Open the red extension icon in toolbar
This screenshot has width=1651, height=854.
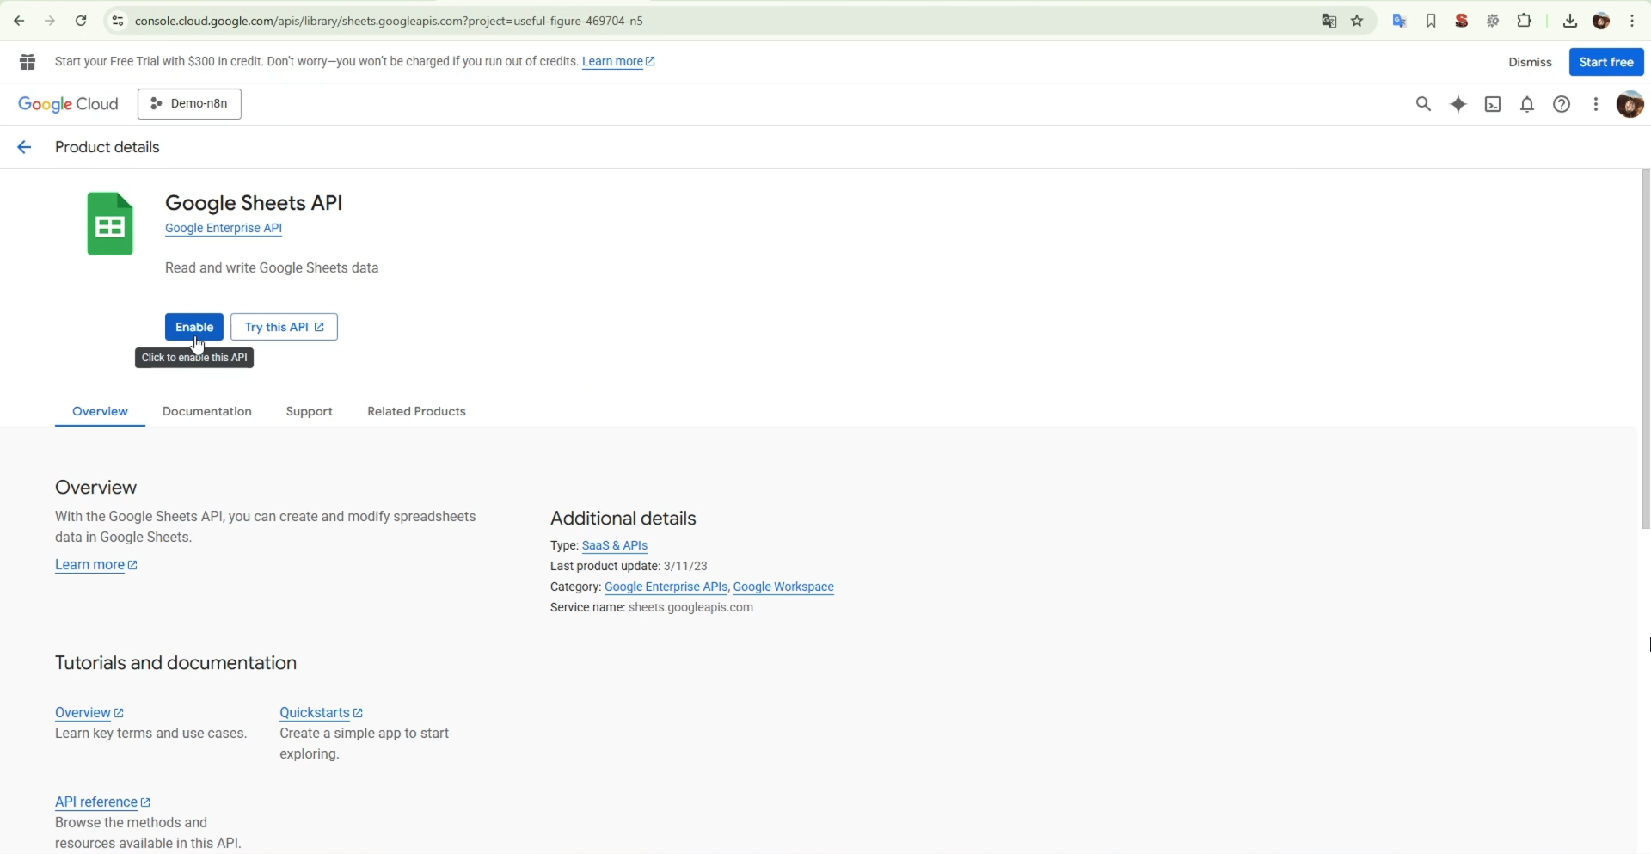(x=1462, y=21)
